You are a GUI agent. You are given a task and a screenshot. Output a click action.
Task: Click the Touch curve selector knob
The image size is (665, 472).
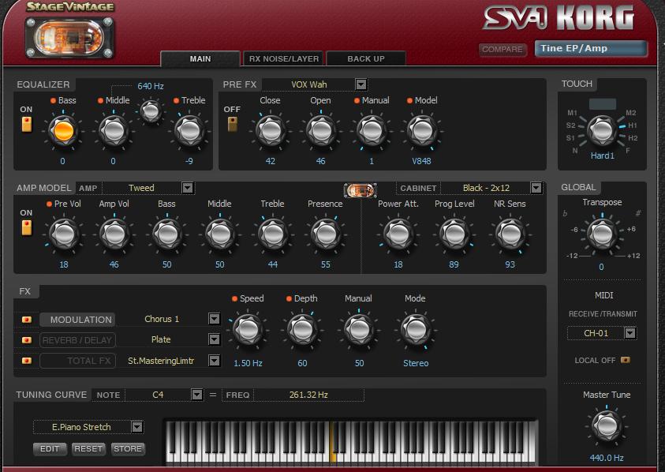click(602, 130)
